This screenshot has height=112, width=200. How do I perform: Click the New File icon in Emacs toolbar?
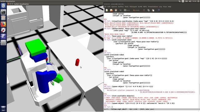107,10
